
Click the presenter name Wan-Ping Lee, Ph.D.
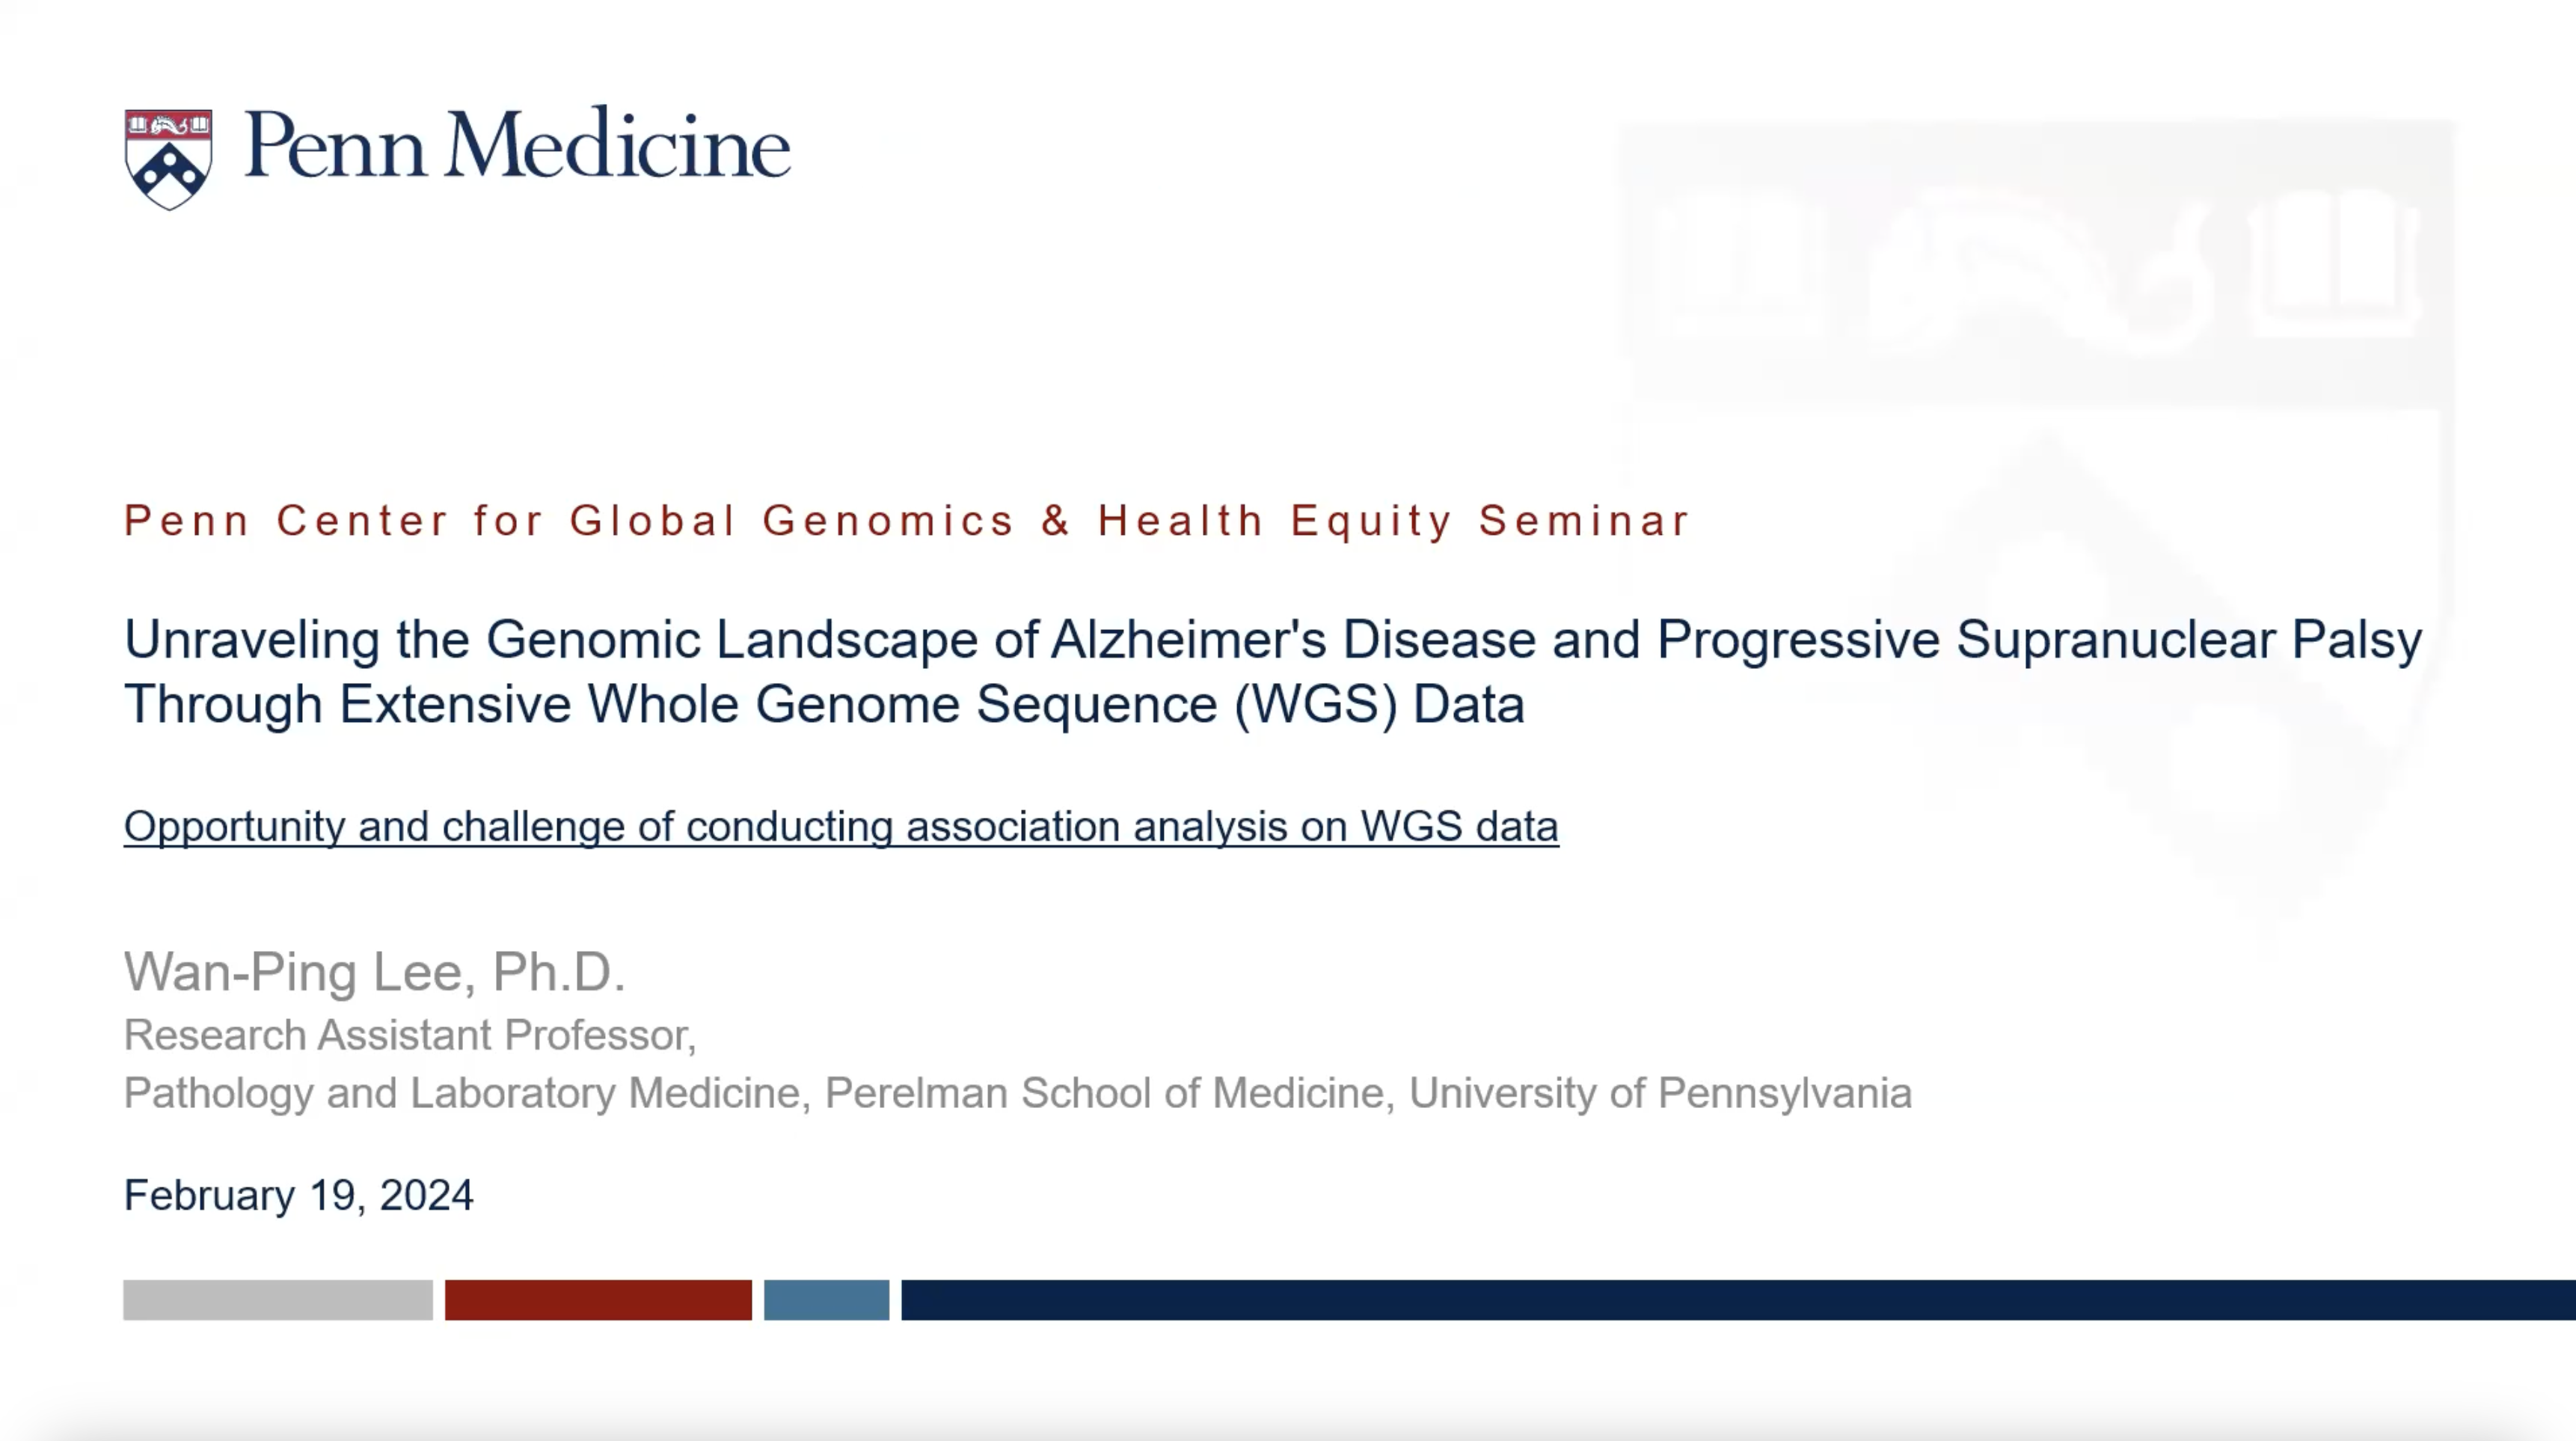[x=375, y=972]
